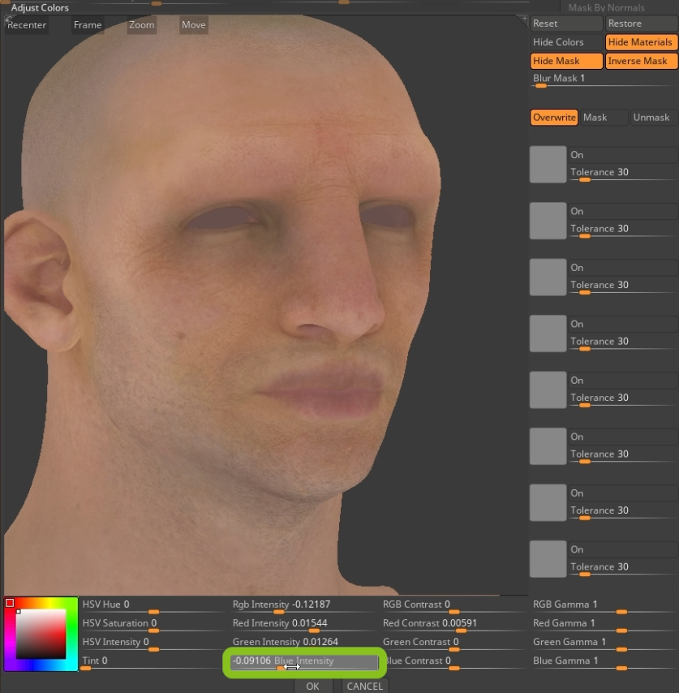The image size is (679, 693).
Task: Enable the second On toggle from top
Action: (x=623, y=211)
